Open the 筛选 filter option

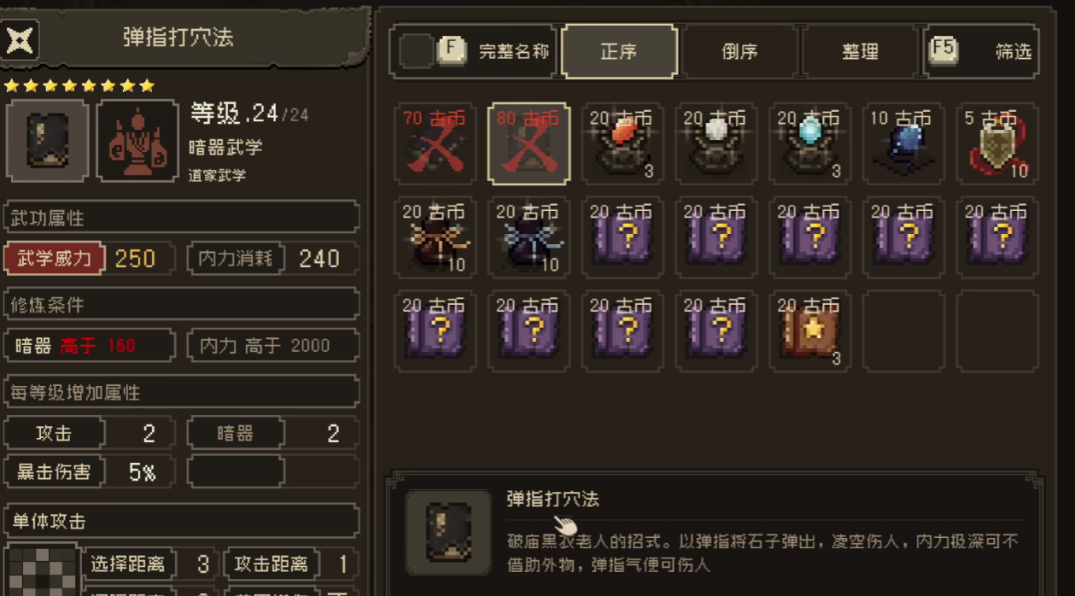pyautogui.click(x=982, y=51)
